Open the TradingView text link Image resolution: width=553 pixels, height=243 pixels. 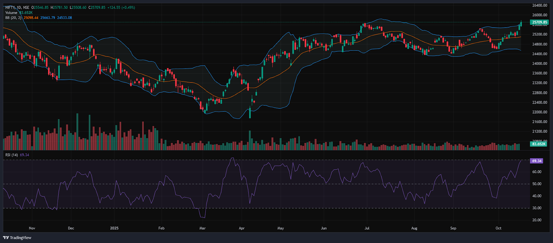click(x=20, y=237)
